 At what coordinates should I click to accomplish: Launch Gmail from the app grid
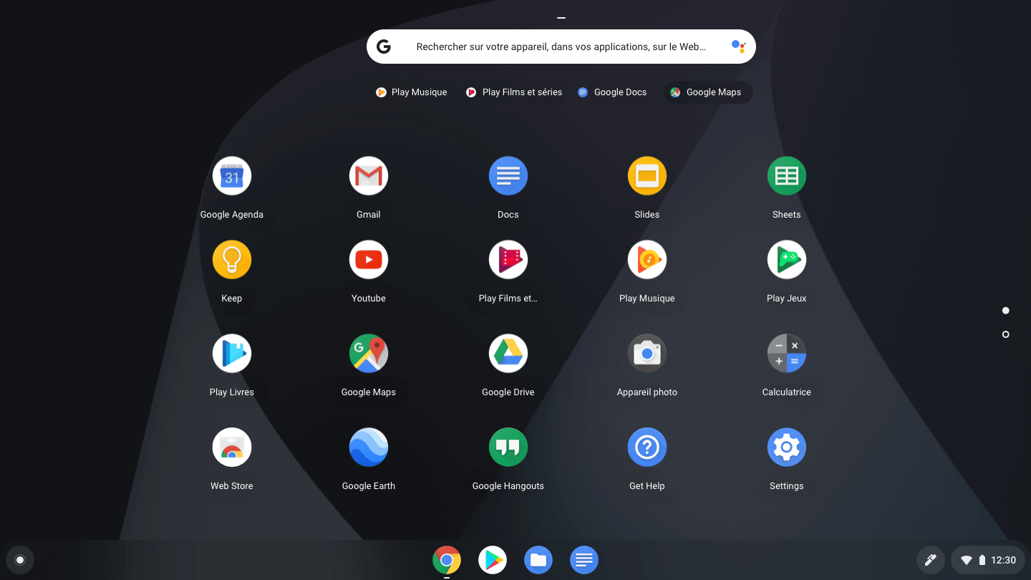pos(369,176)
